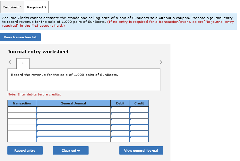
Task: Open General Journal account dropdown in fifth row
Action: (x=73, y=133)
